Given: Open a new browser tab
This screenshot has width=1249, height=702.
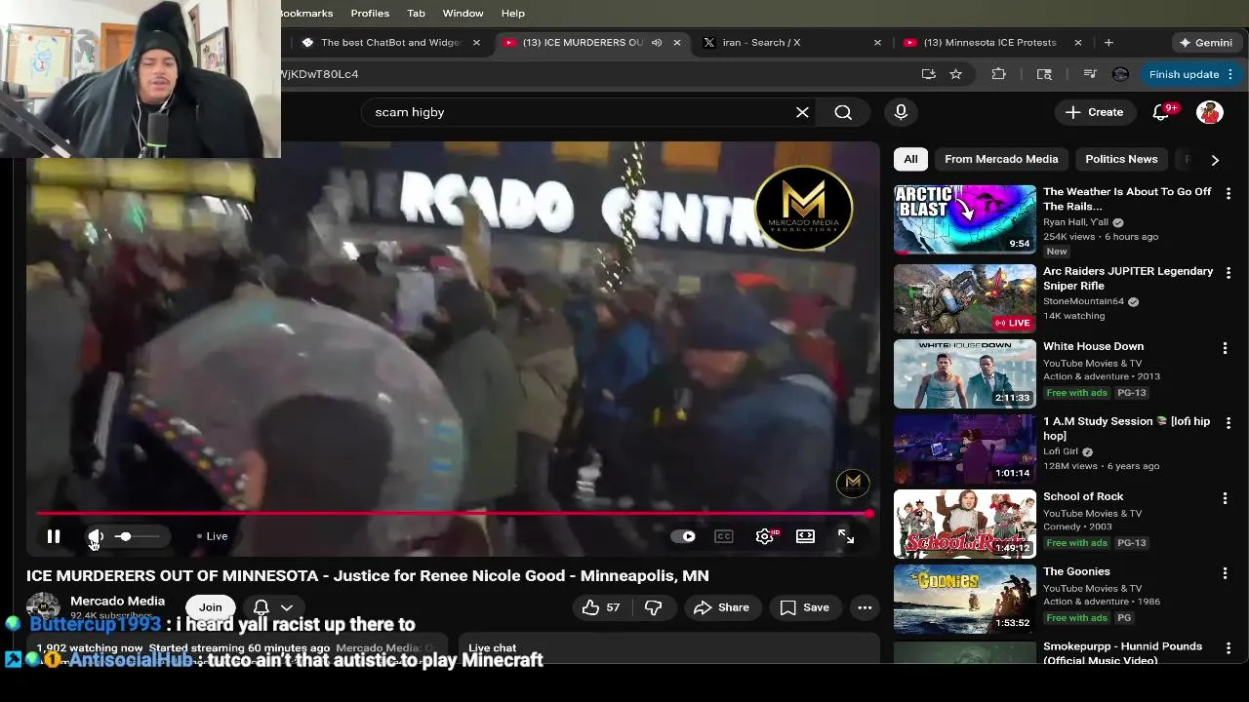Looking at the screenshot, I should 1108,43.
